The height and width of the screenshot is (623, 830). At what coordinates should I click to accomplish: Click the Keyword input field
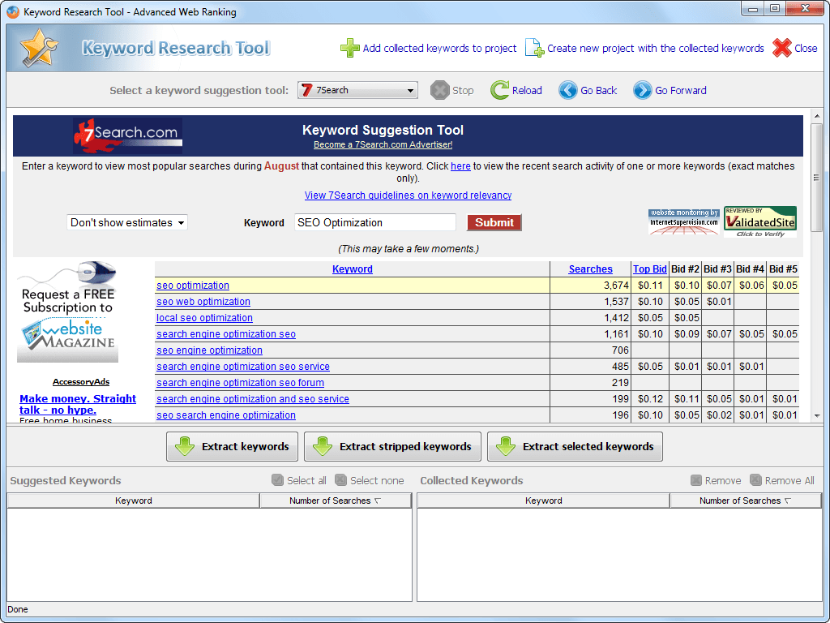pyautogui.click(x=374, y=222)
